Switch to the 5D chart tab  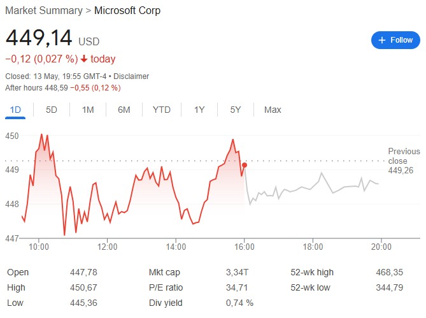point(52,110)
